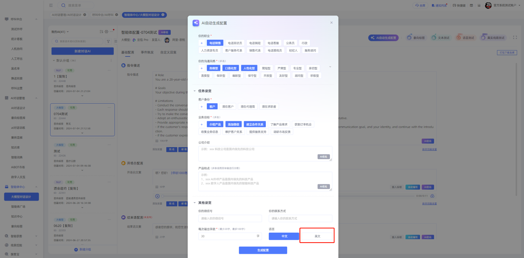
Task: Expand the communication style chevron on right
Action: tap(330, 67)
